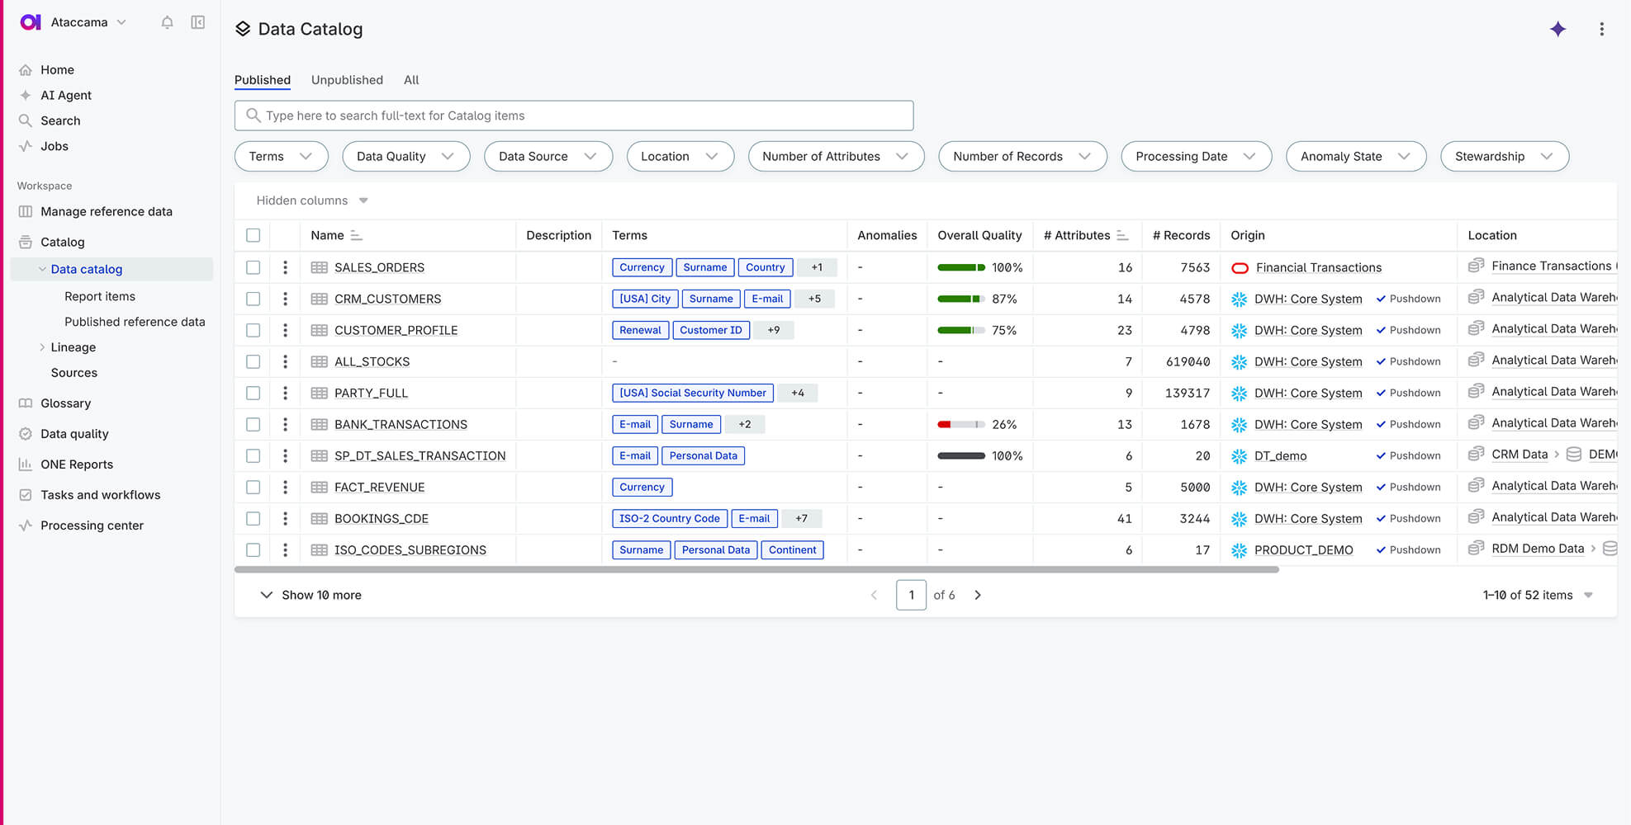Image resolution: width=1631 pixels, height=825 pixels.
Task: Switch to the Unpublished tab
Action: click(x=347, y=80)
